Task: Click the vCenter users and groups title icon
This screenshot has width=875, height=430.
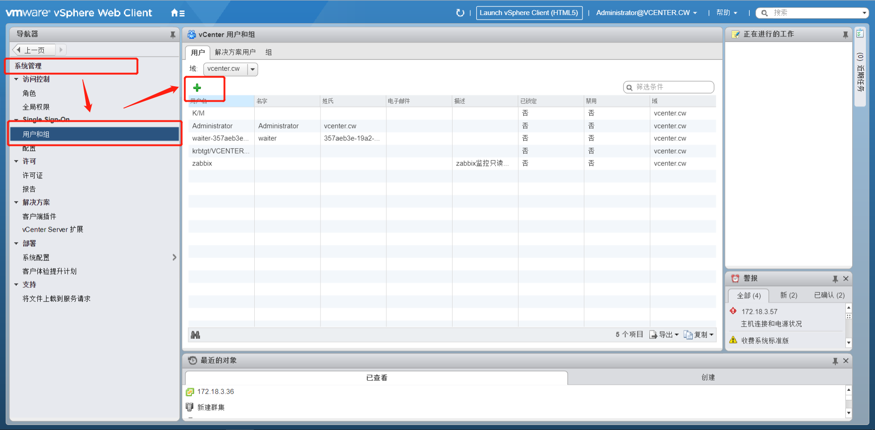Action: [191, 34]
